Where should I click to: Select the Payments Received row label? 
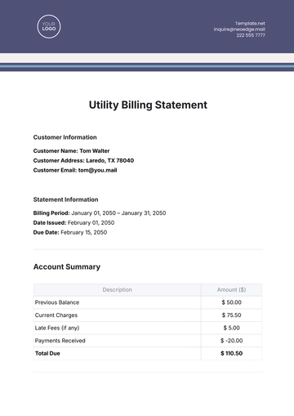[x=60, y=341]
